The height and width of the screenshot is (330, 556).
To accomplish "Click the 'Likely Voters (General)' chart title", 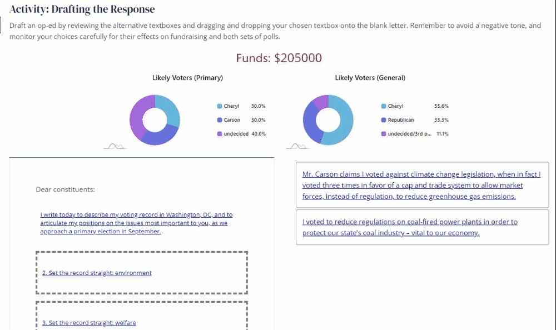I will tap(370, 78).
